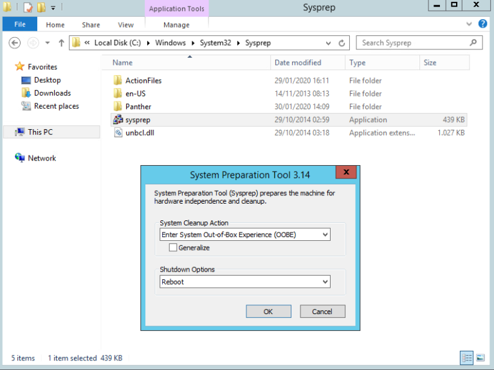Sort files by Date modified column
494x370 pixels.
coord(298,62)
